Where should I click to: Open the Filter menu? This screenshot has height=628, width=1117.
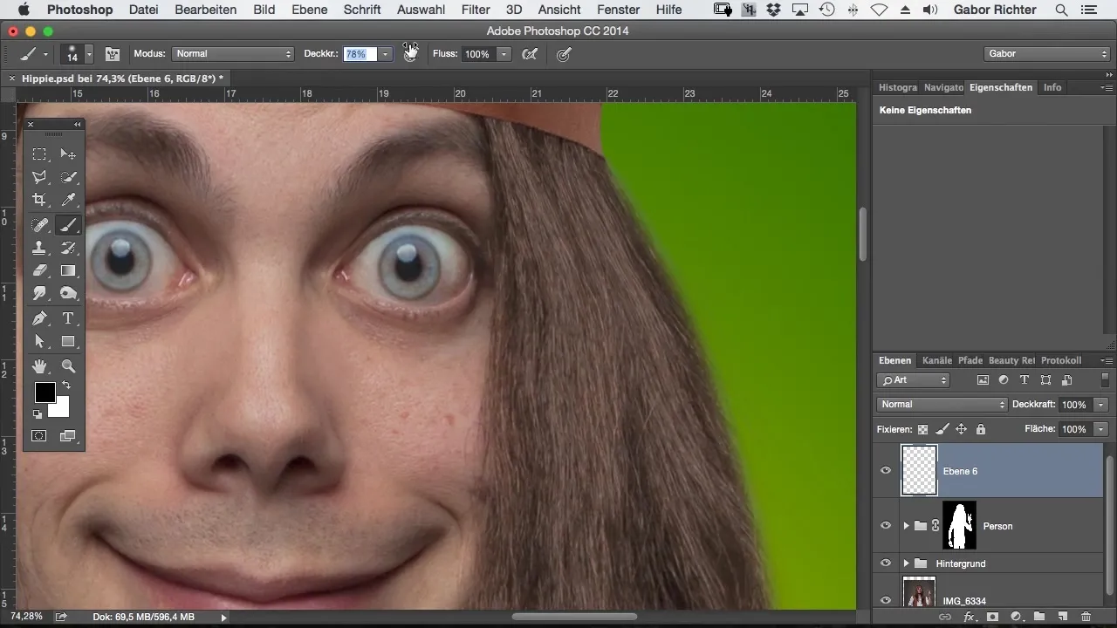click(x=476, y=10)
